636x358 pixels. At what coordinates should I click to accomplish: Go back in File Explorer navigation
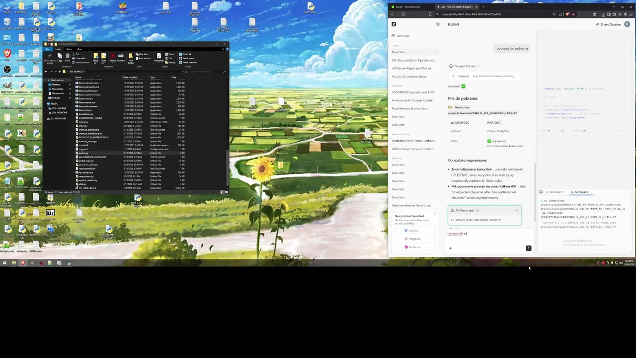pos(46,72)
